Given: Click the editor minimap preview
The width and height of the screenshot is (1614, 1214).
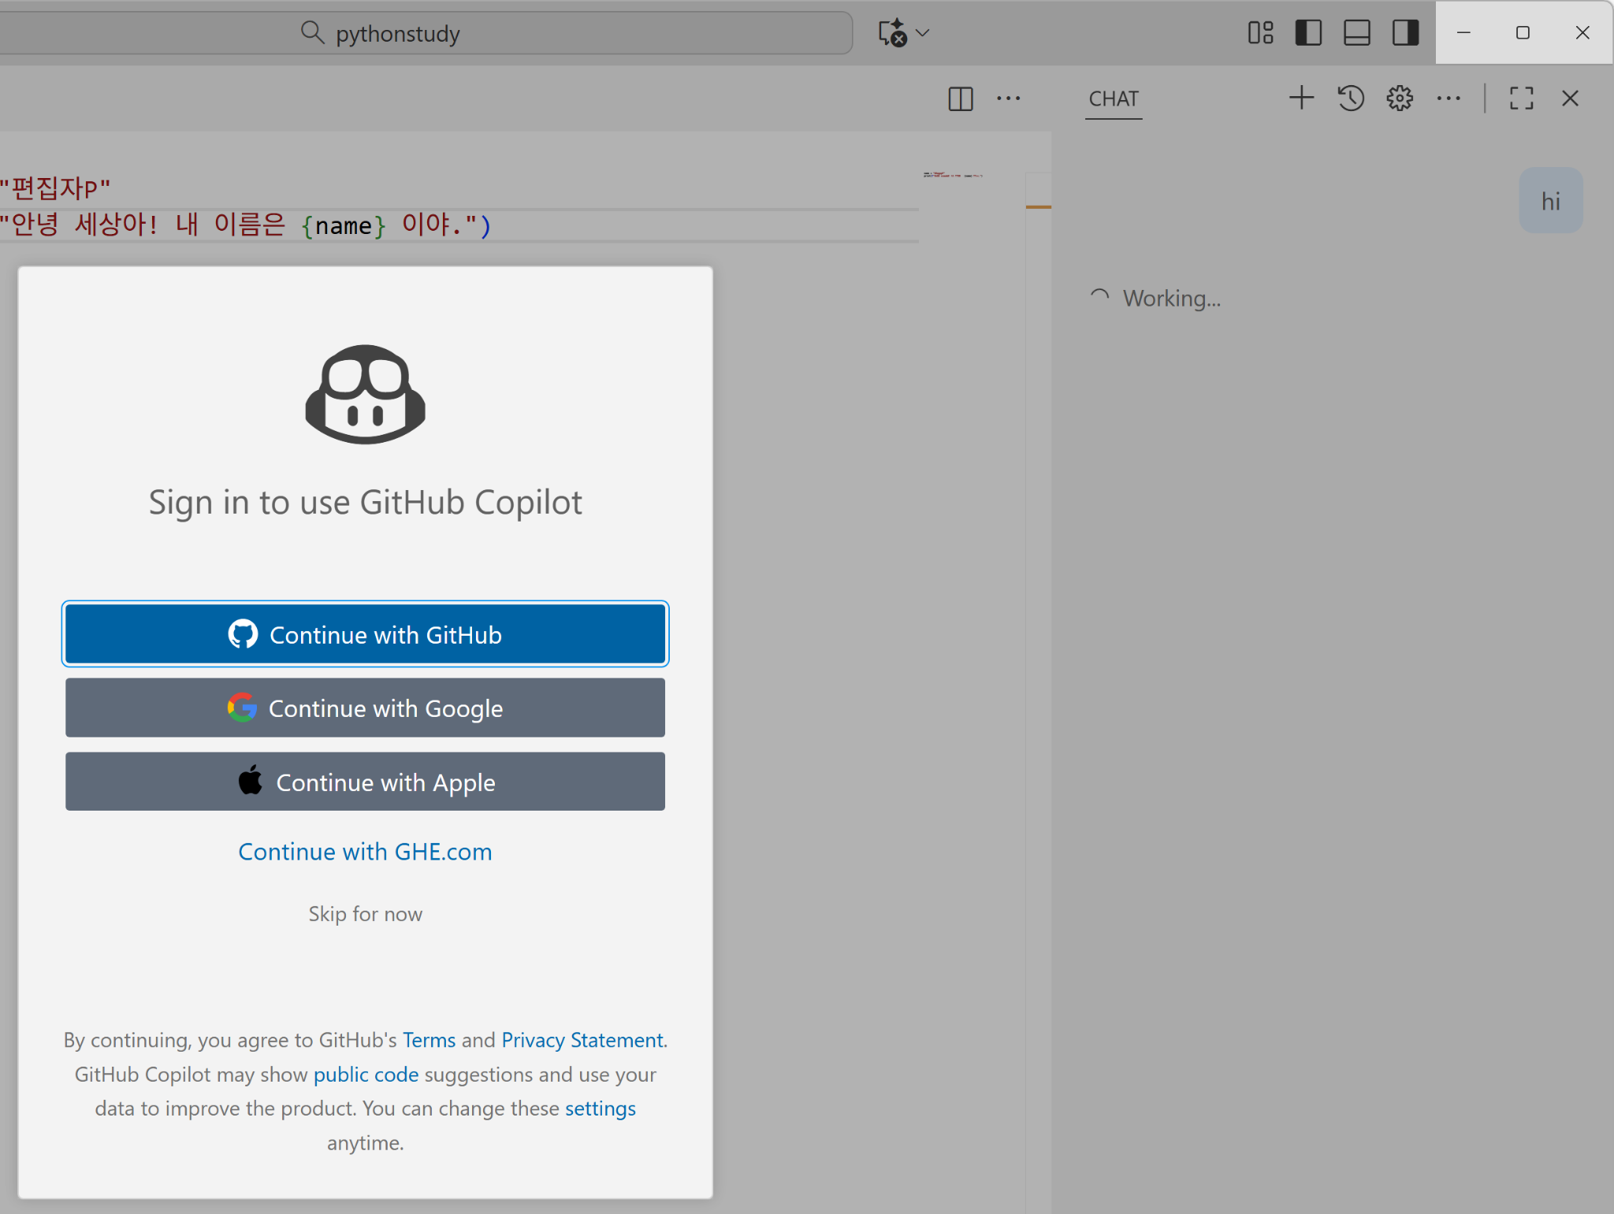Looking at the screenshot, I should tap(953, 175).
